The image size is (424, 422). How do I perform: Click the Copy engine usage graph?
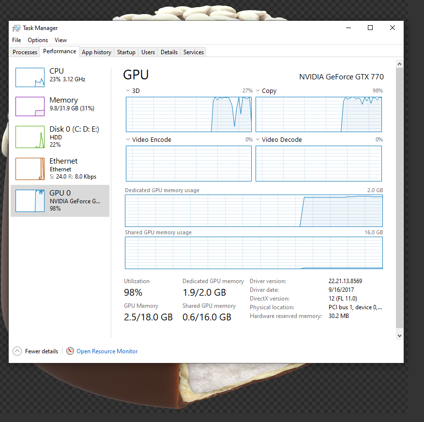click(x=318, y=114)
